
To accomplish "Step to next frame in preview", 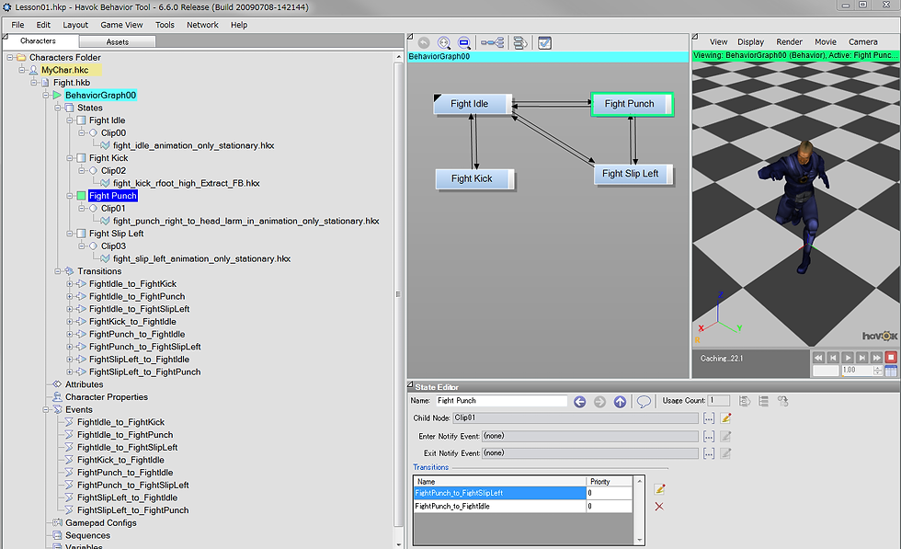I will pos(862,358).
